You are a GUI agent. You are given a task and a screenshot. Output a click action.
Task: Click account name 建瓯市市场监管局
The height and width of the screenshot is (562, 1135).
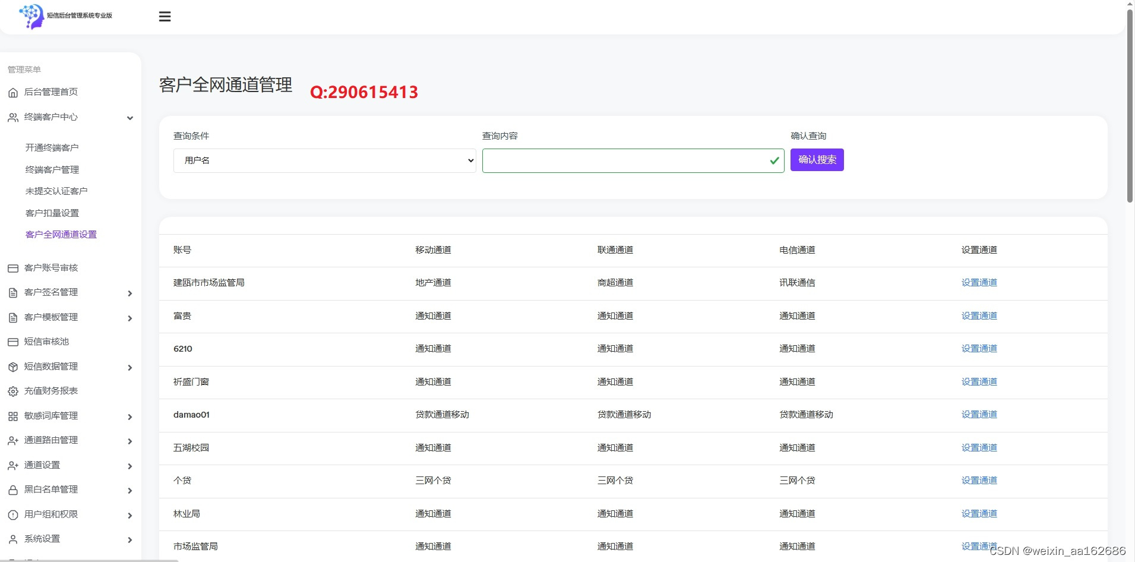click(209, 283)
